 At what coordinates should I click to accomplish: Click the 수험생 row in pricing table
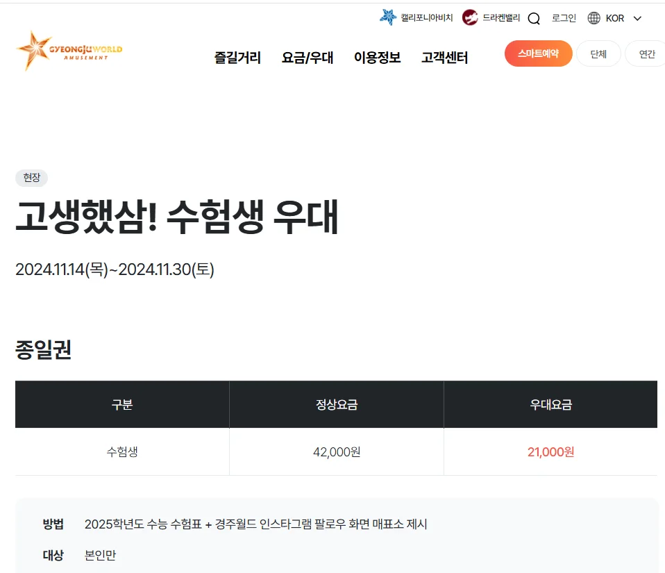(121, 451)
